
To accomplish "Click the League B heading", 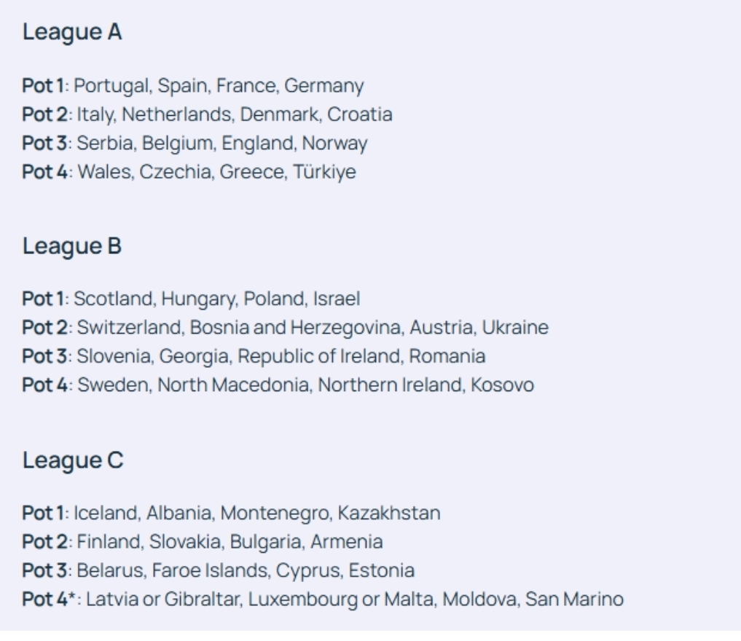I will (72, 246).
